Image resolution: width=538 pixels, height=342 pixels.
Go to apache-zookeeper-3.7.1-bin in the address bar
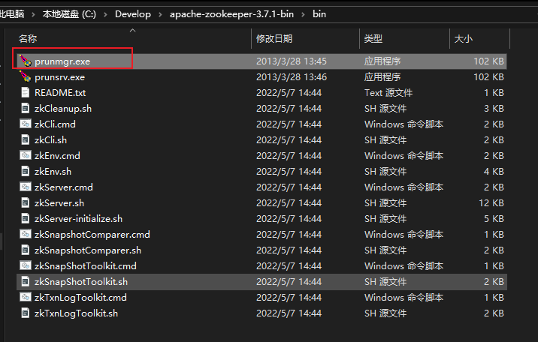point(231,14)
